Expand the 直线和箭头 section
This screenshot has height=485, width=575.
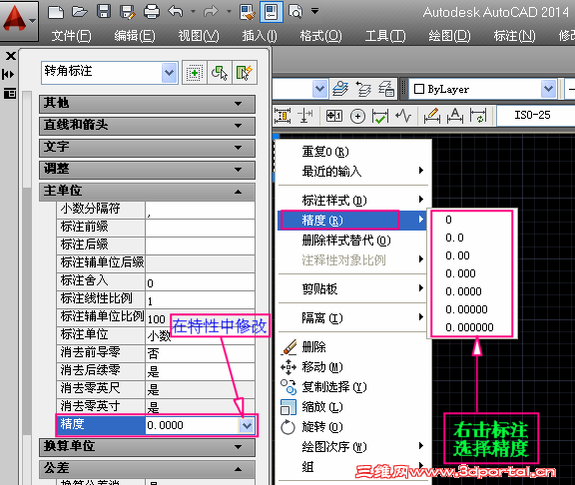[x=147, y=126]
